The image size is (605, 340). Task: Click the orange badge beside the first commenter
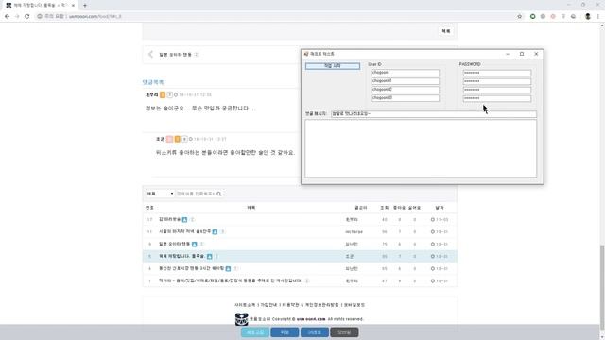coord(163,94)
